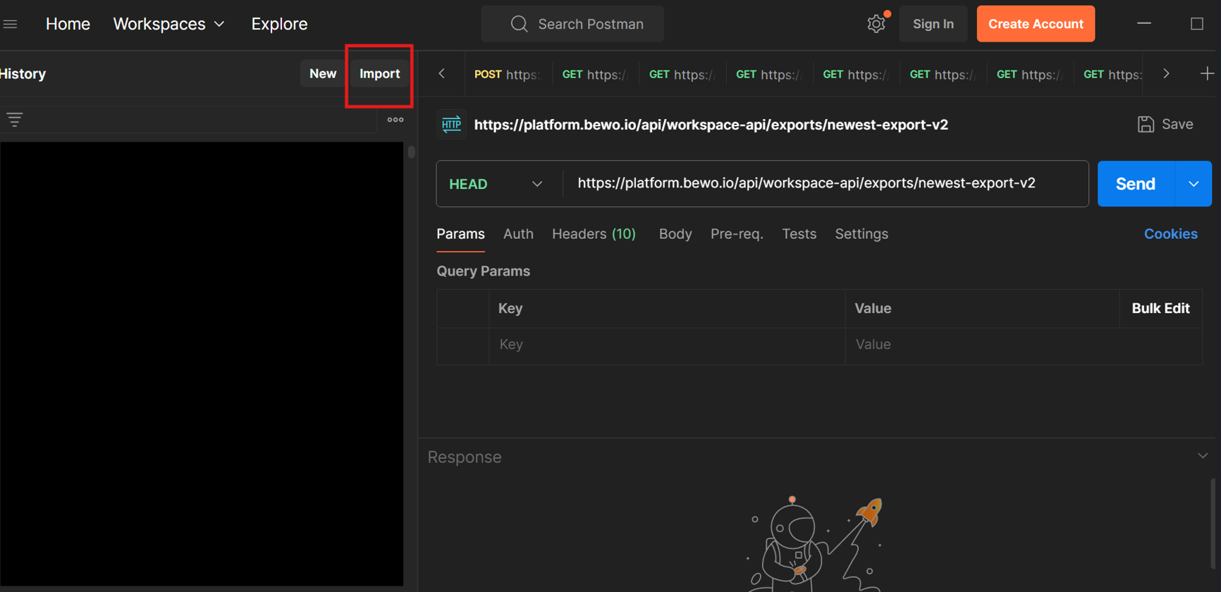Switch to the Body tab

click(675, 234)
